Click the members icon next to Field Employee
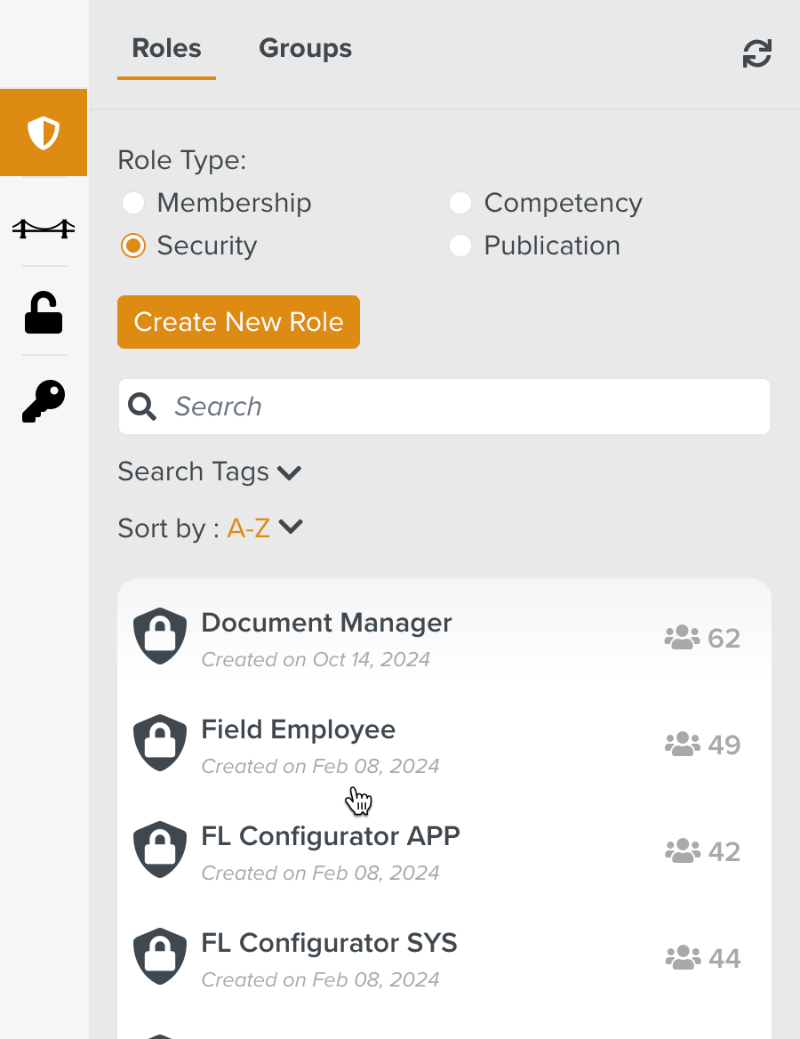This screenshot has height=1039, width=800. (681, 744)
